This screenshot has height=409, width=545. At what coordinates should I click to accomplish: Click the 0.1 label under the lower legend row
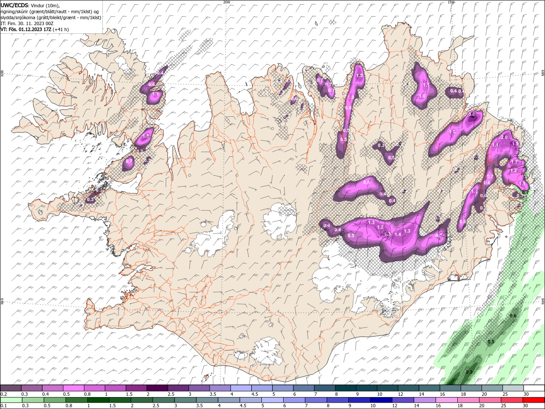[x=4, y=406]
